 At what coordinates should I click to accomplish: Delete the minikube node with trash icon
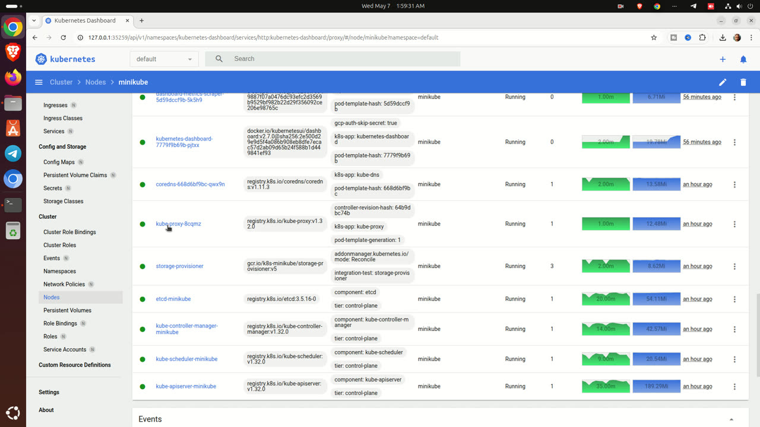743,82
